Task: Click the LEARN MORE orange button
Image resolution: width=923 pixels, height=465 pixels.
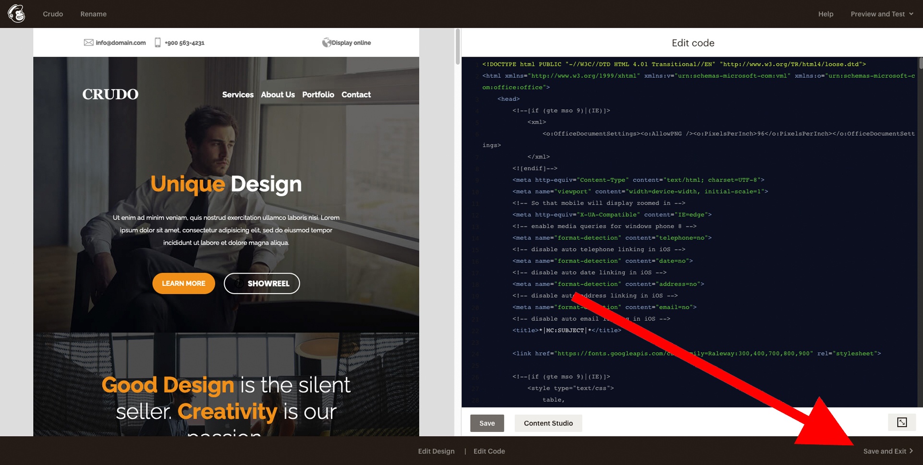Action: pos(183,284)
